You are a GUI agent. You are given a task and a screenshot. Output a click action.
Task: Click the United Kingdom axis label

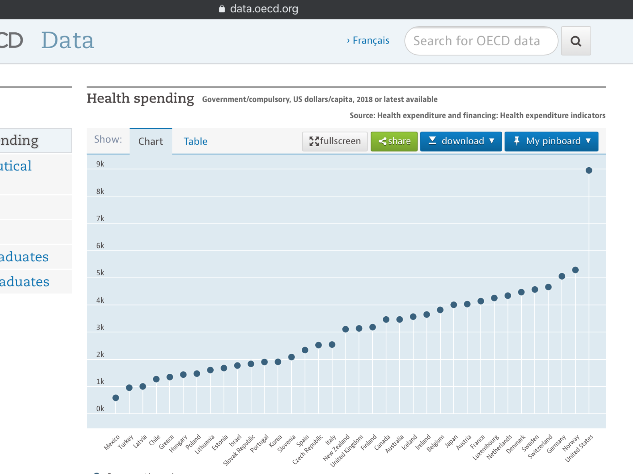[x=346, y=451]
